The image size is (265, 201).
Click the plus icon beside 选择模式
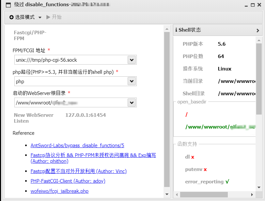11,17
